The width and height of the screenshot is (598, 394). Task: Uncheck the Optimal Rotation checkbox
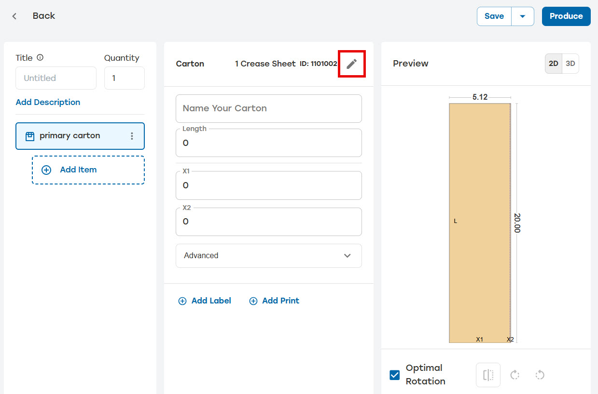[395, 375]
